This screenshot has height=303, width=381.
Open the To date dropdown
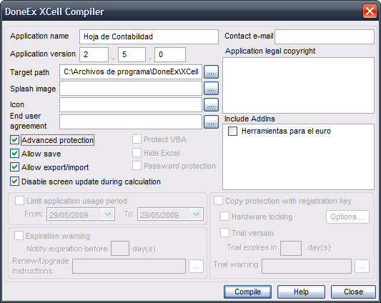197,214
